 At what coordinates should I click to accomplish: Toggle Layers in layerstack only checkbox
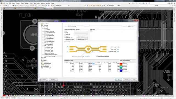coord(97,56)
